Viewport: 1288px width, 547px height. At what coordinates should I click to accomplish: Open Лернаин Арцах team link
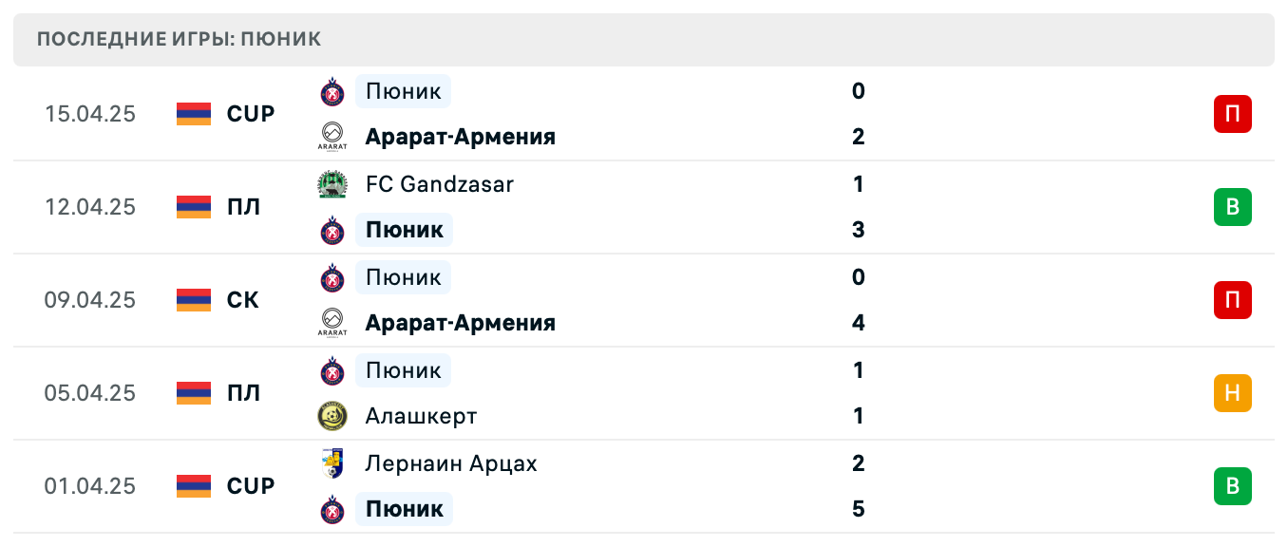451,463
